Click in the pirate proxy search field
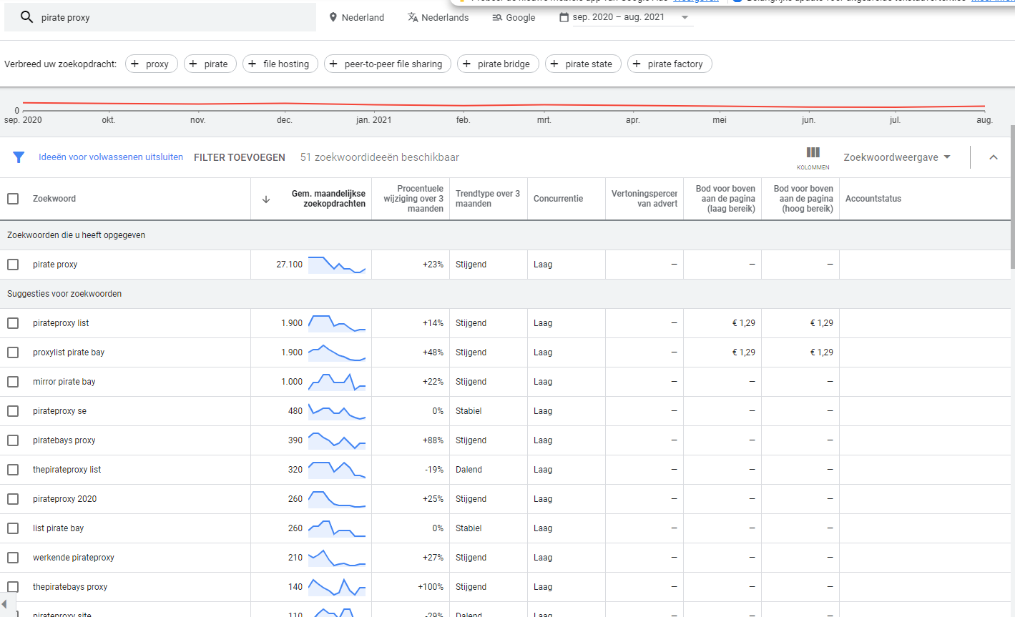This screenshot has height=617, width=1015. point(160,17)
